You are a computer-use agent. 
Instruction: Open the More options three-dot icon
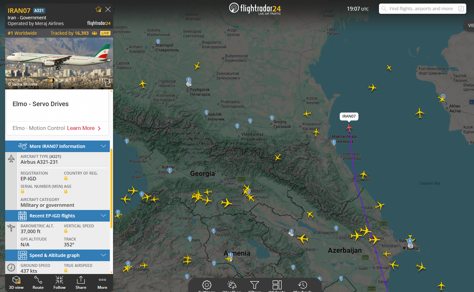point(102,283)
